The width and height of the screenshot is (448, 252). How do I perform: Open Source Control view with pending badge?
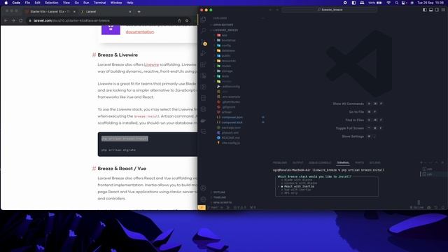tap(204, 43)
